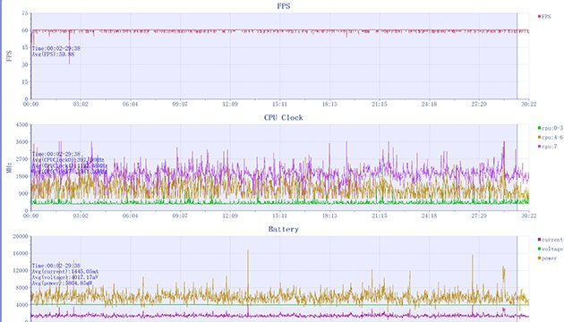The height and width of the screenshot is (322, 564).
Task: Select the 15:11 tick under FPS chart
Action: click(279, 105)
